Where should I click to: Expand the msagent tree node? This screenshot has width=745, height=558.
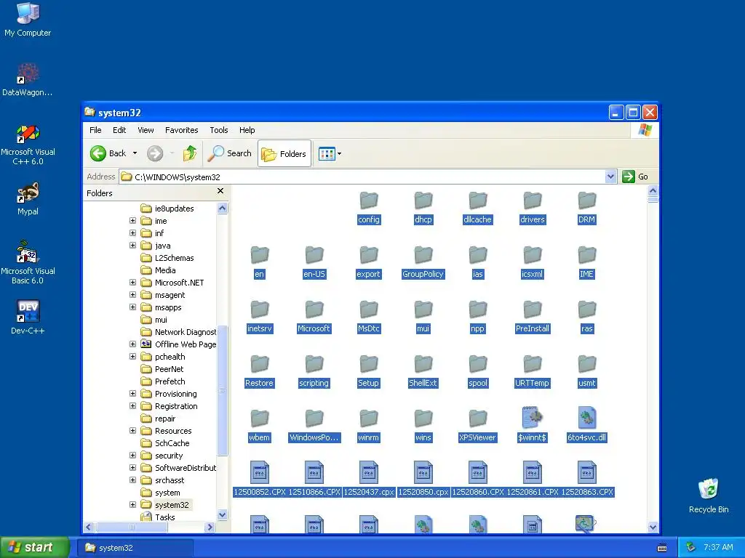132,295
